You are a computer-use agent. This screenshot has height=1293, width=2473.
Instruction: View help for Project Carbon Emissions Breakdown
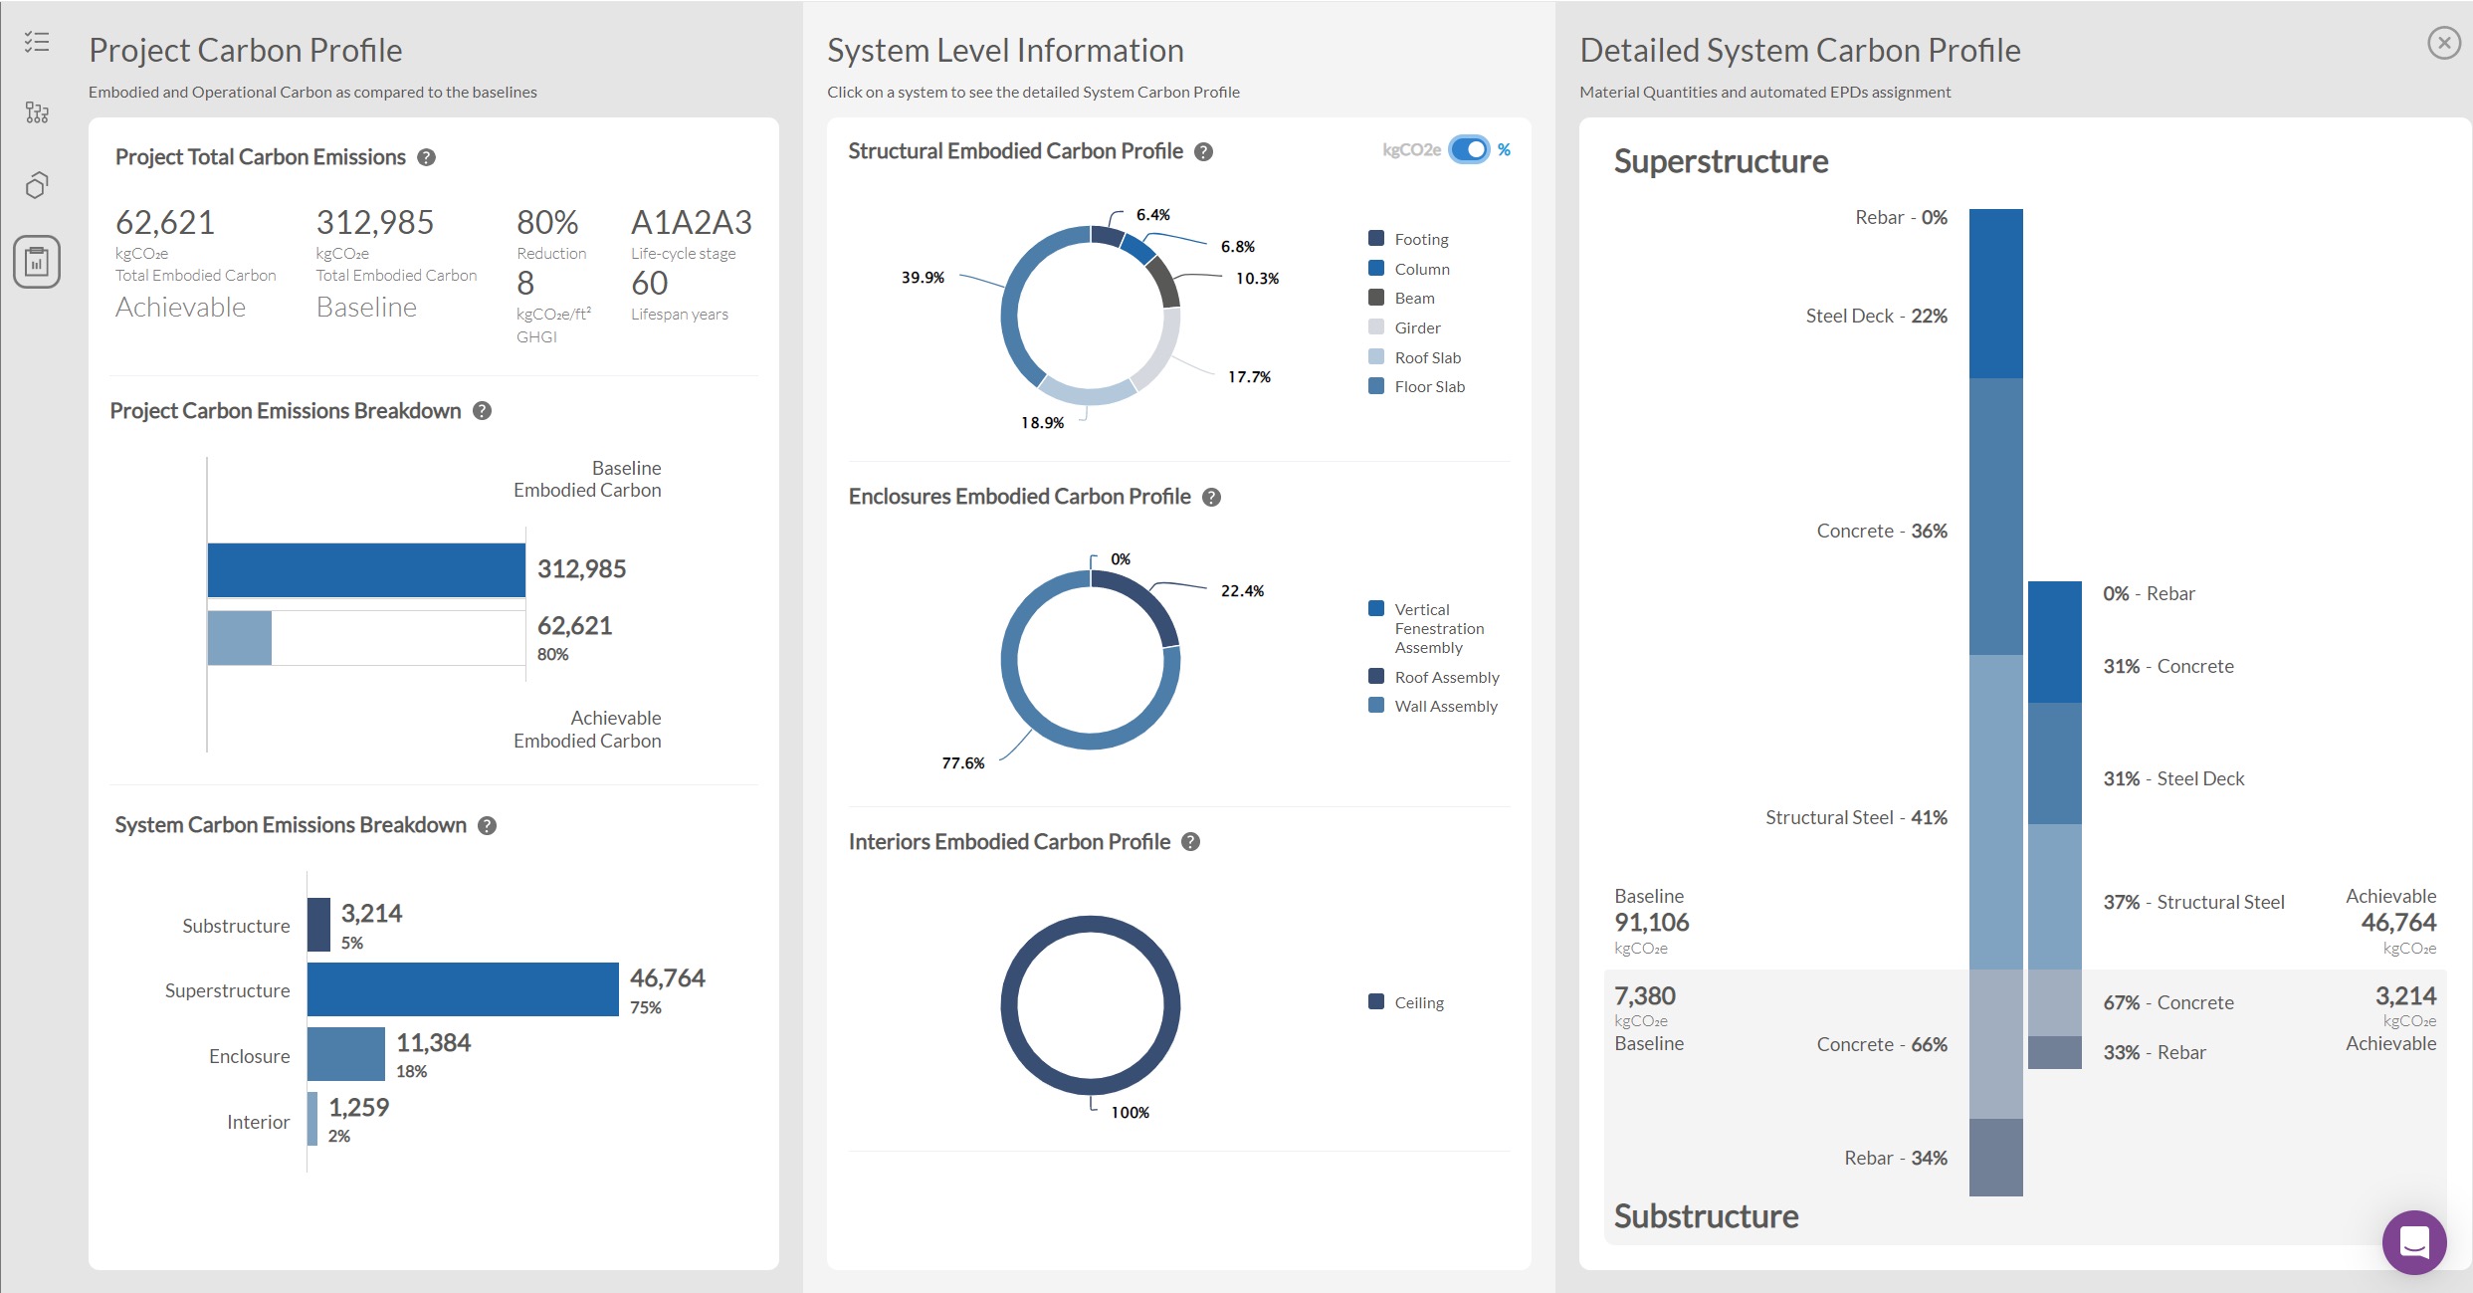[x=483, y=410]
